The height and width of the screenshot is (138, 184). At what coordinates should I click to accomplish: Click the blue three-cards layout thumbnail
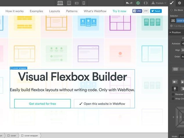click(88, 22)
